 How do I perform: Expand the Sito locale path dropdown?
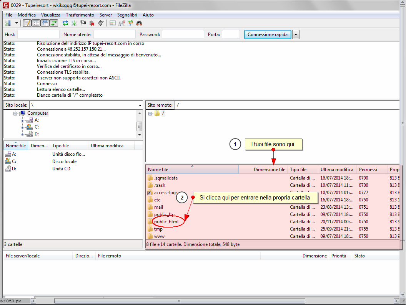click(x=140, y=105)
